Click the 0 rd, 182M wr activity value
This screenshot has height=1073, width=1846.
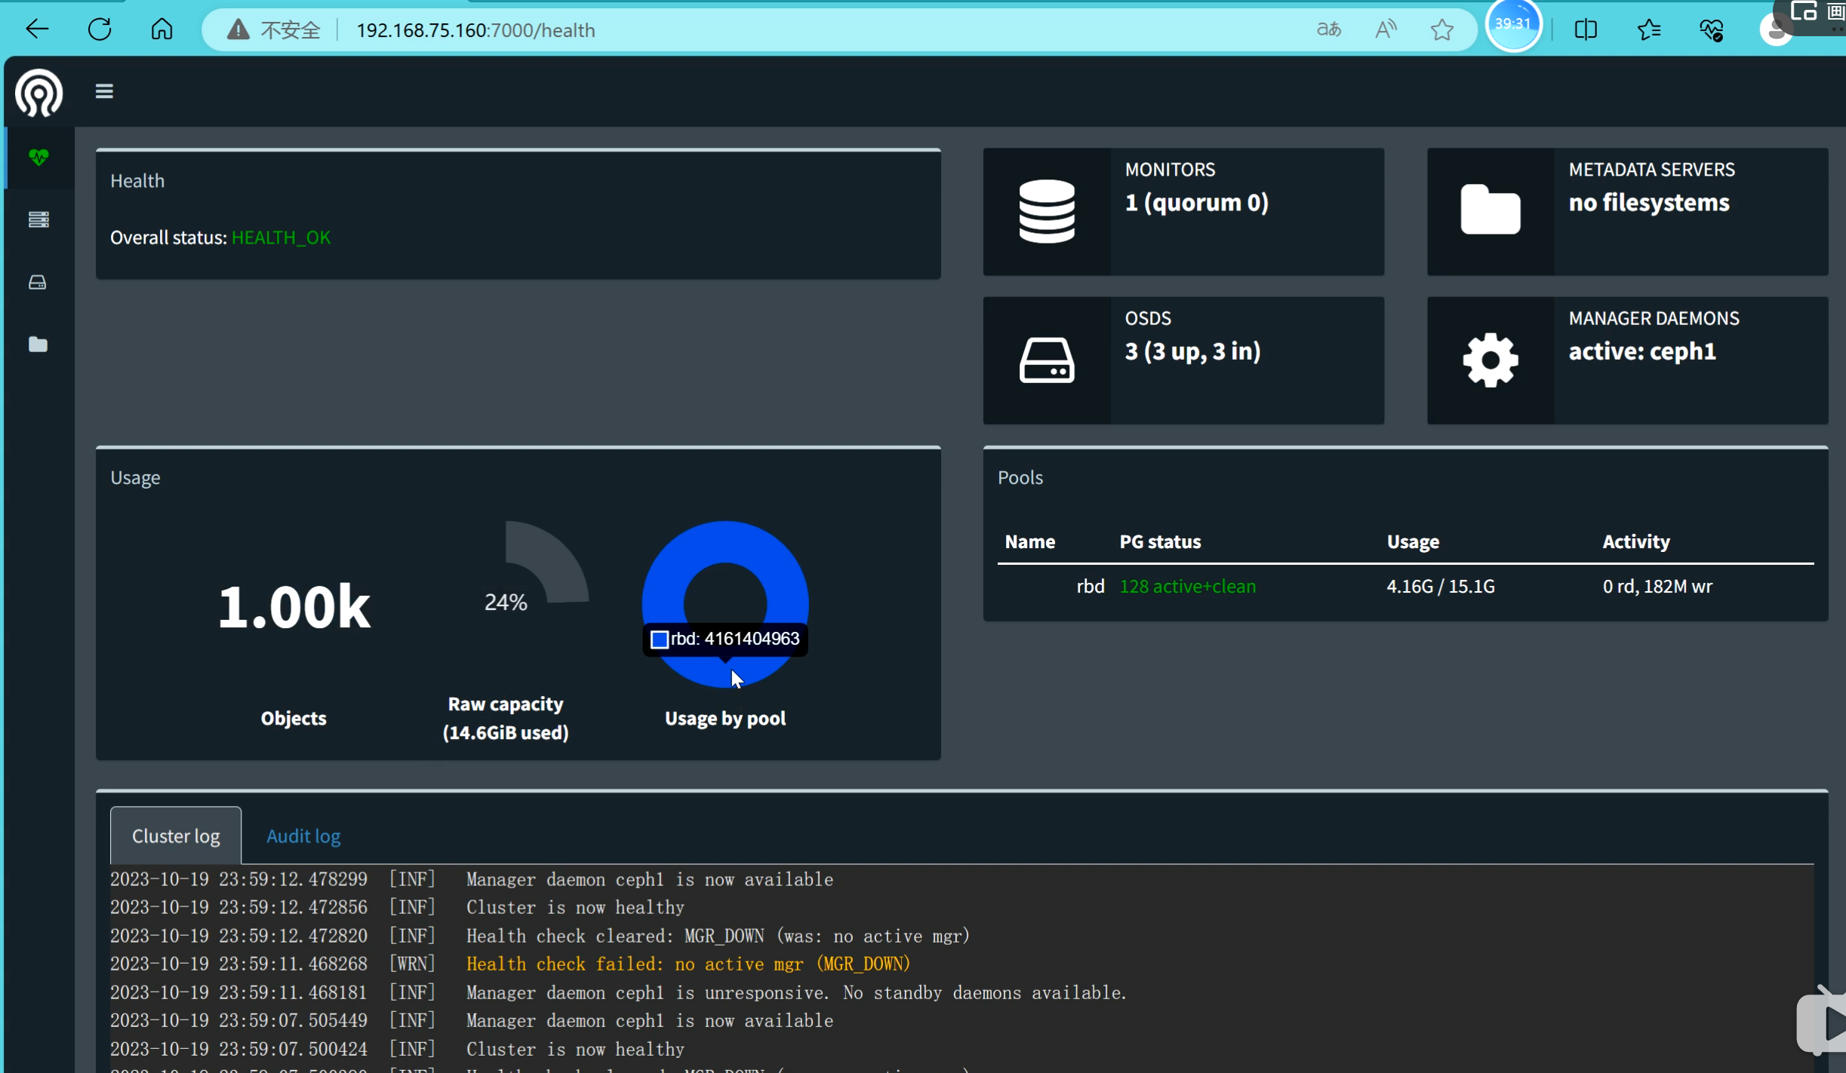tap(1657, 586)
